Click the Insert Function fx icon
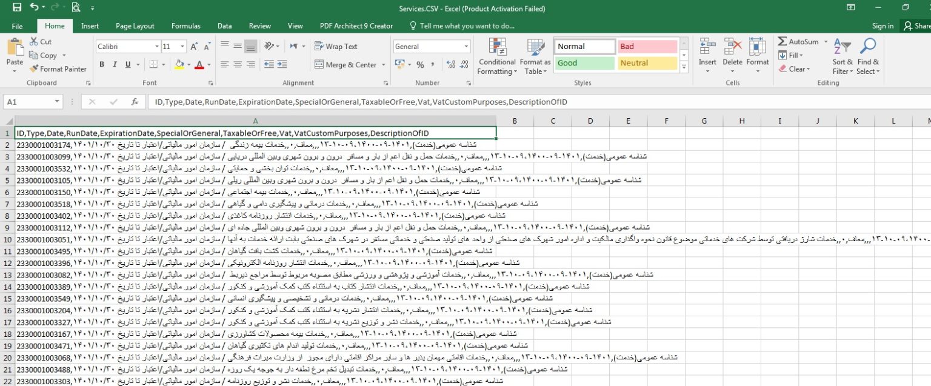 135,102
